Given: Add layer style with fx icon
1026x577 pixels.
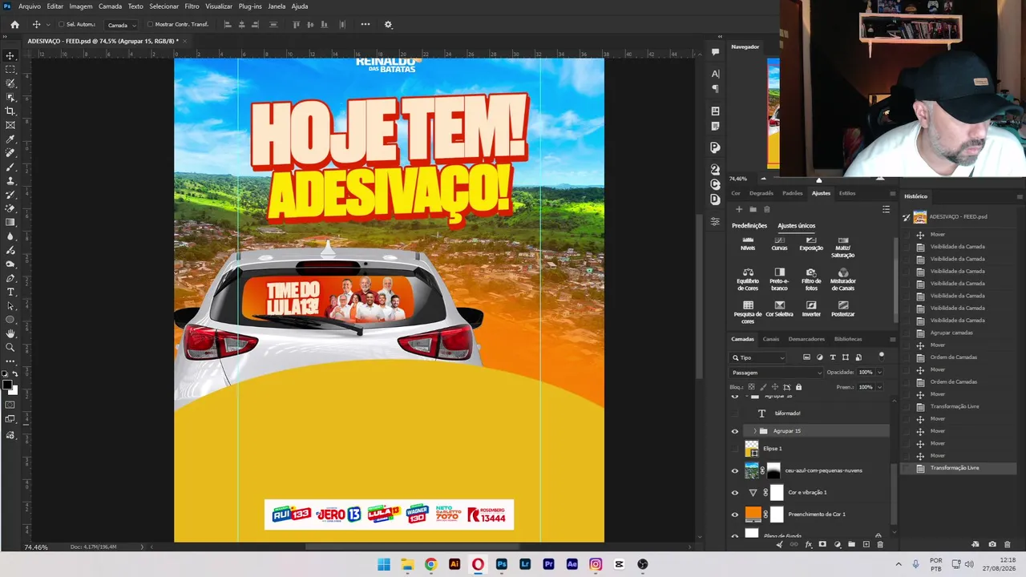Looking at the screenshot, I should tap(808, 545).
